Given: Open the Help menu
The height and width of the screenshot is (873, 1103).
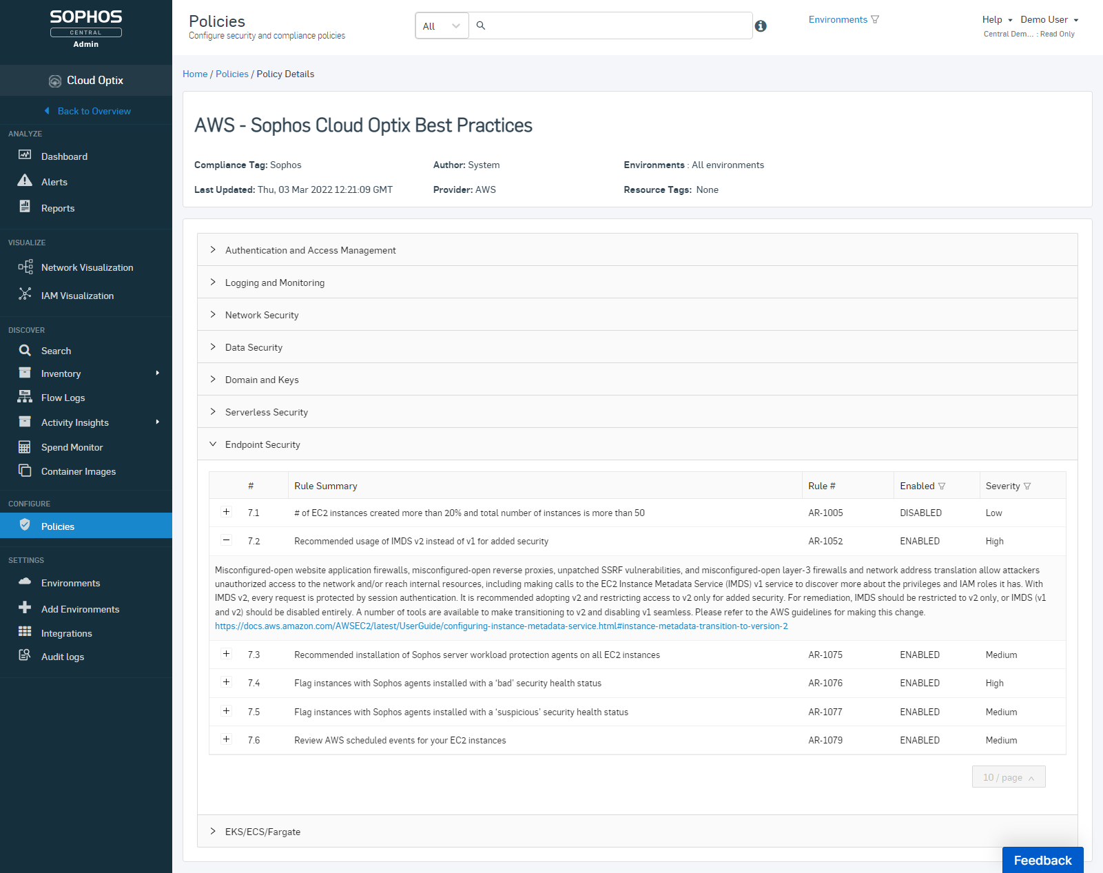Looking at the screenshot, I should click(x=997, y=20).
